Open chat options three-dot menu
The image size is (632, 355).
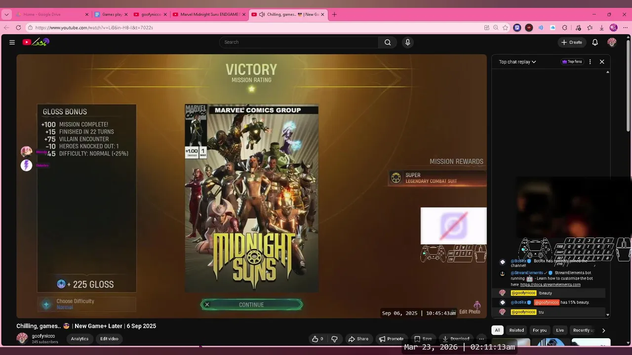(x=590, y=62)
